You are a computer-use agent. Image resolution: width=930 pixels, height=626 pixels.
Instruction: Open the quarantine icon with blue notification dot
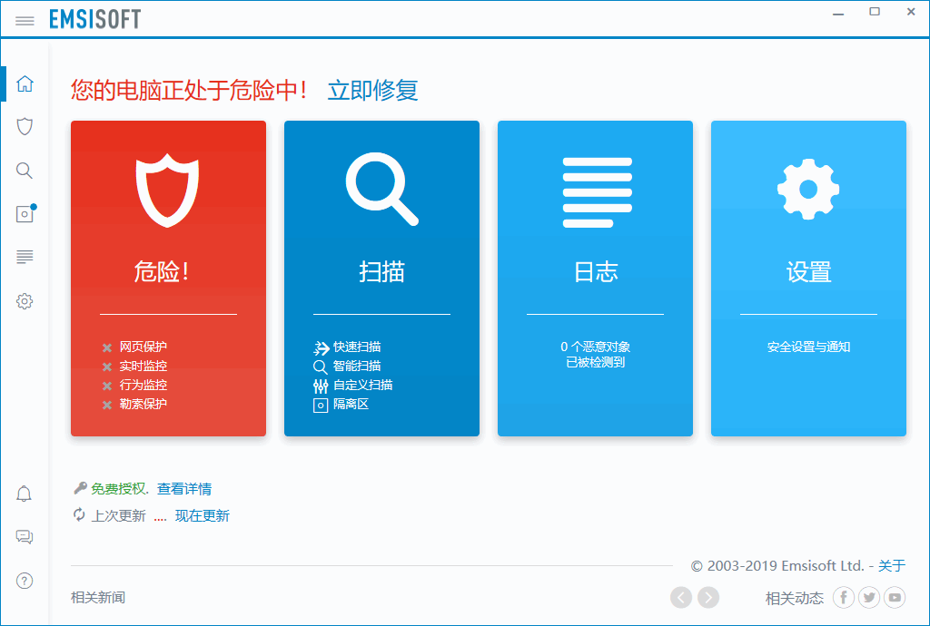25,213
